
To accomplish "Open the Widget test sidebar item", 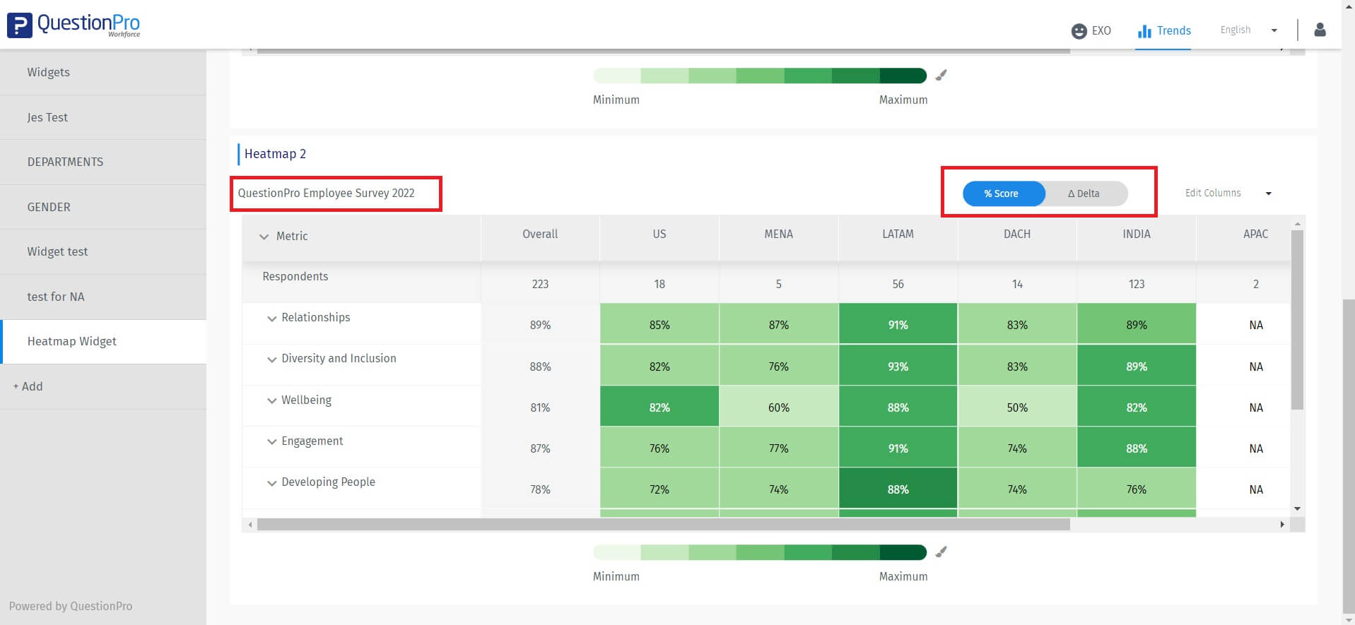I will point(57,251).
